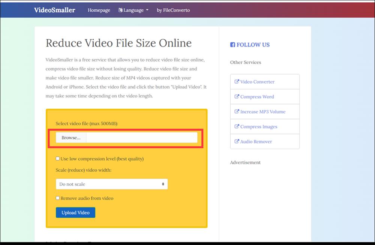Click external-link icon next to Compress Word
Image resolution: width=375 pixels, height=245 pixels.
click(x=237, y=97)
